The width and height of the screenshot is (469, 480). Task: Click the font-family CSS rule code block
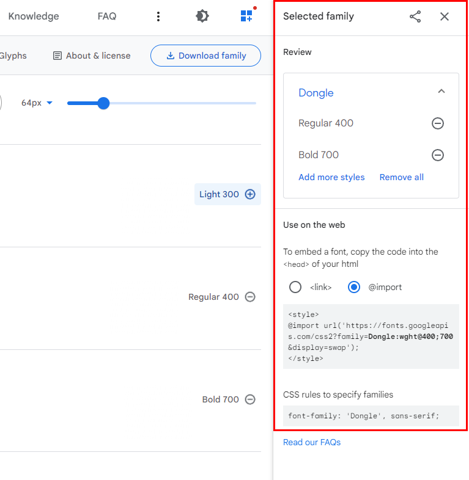(371, 416)
